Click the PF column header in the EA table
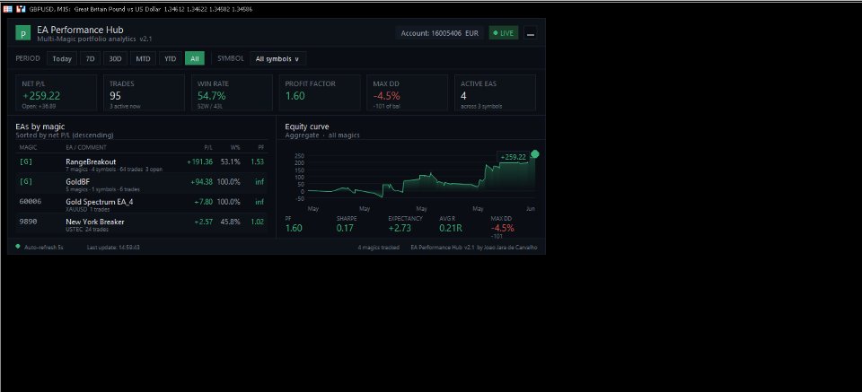The height and width of the screenshot is (392, 862). (260, 147)
